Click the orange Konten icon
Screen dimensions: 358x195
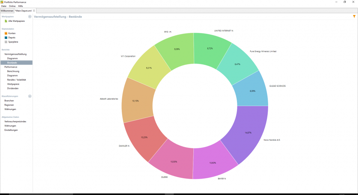(x=6, y=33)
